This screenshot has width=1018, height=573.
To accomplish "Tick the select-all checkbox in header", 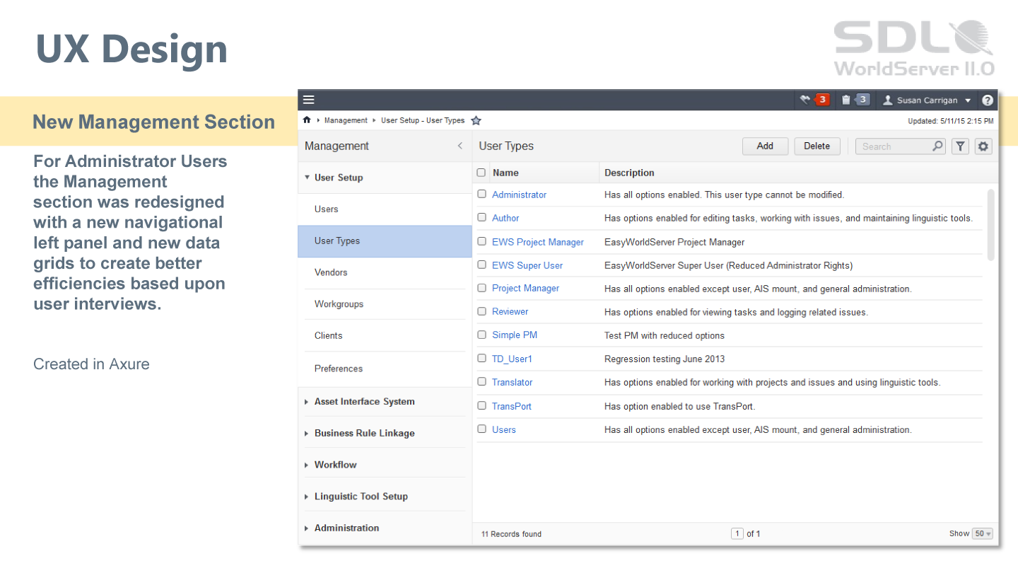I will [x=481, y=173].
